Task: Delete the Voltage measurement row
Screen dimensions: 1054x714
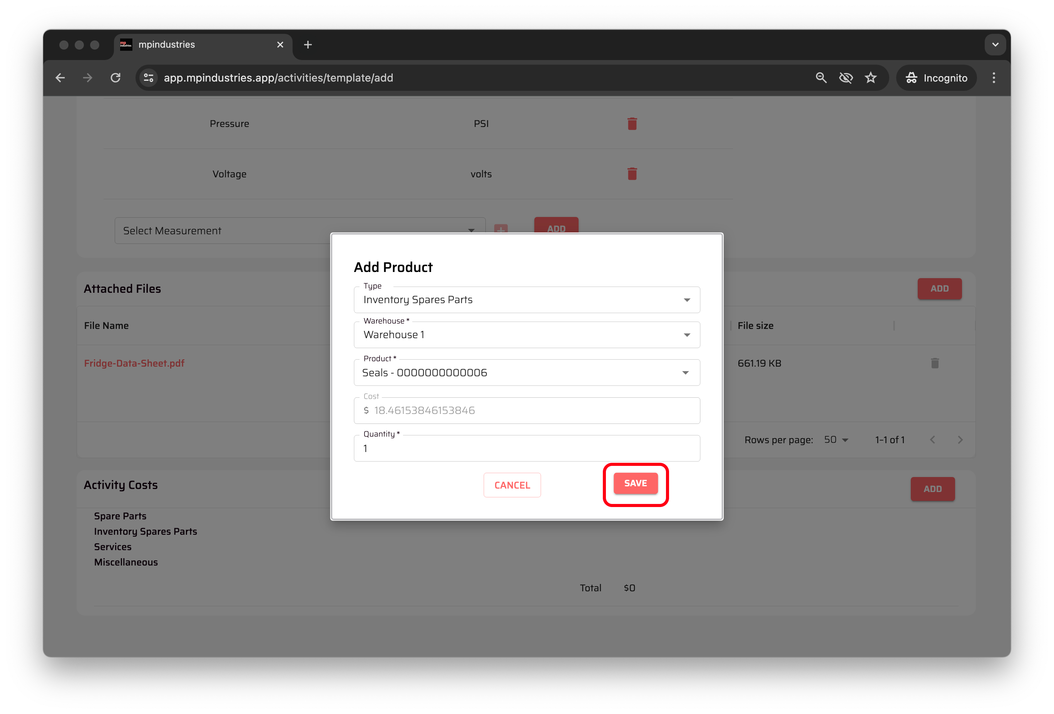Action: [x=632, y=173]
